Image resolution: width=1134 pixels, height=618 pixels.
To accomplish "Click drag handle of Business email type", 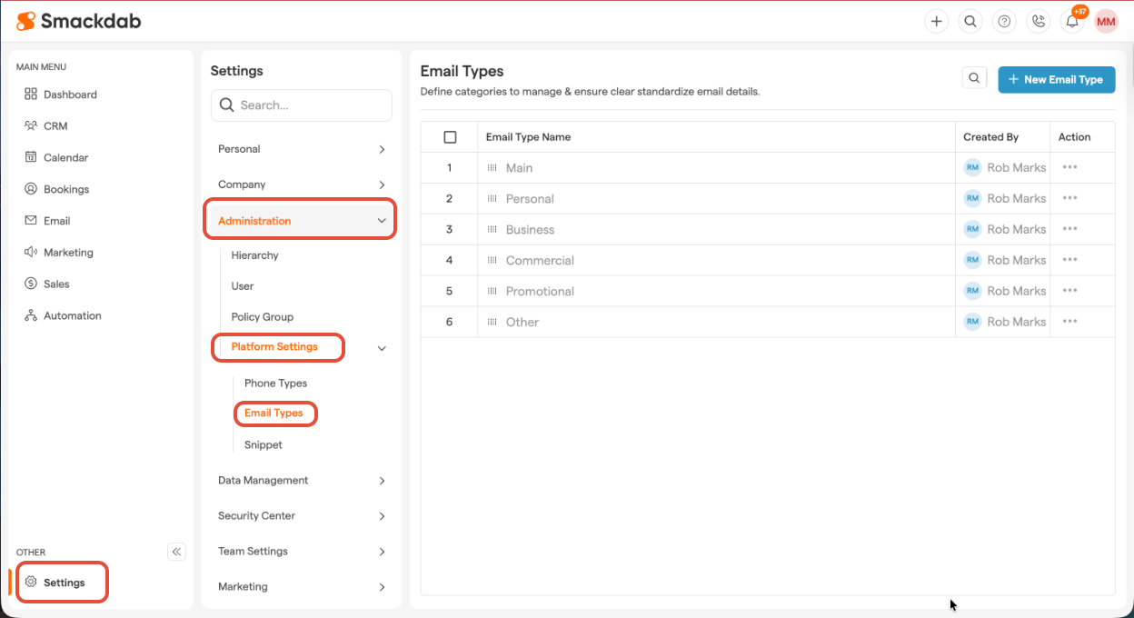I will coord(492,230).
